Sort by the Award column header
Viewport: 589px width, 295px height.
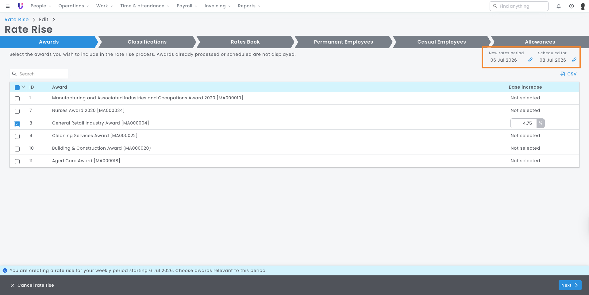click(x=60, y=87)
